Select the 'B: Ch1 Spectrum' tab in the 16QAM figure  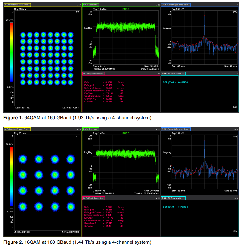[91, 129]
